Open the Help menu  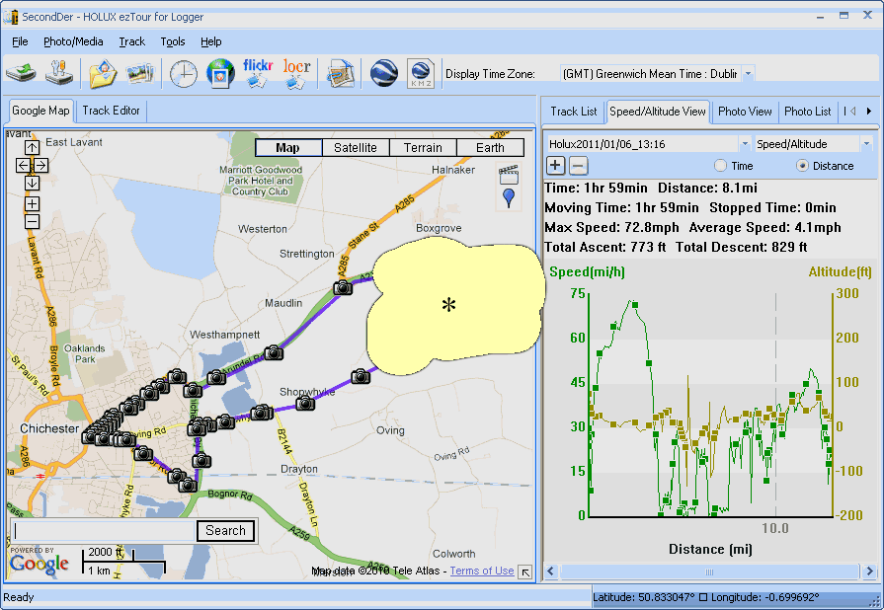[x=210, y=41]
